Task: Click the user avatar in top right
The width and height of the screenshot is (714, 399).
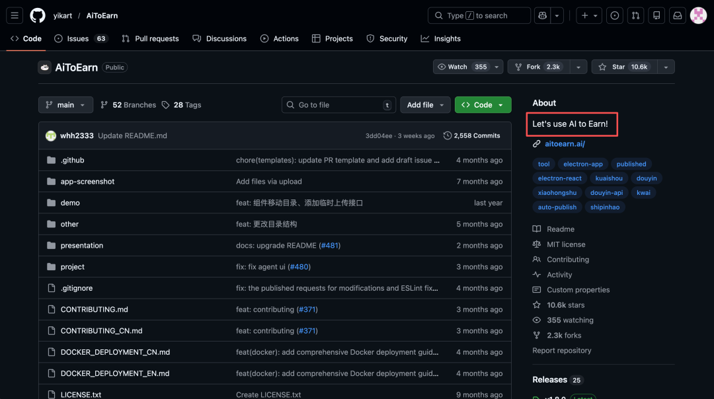Action: click(698, 16)
